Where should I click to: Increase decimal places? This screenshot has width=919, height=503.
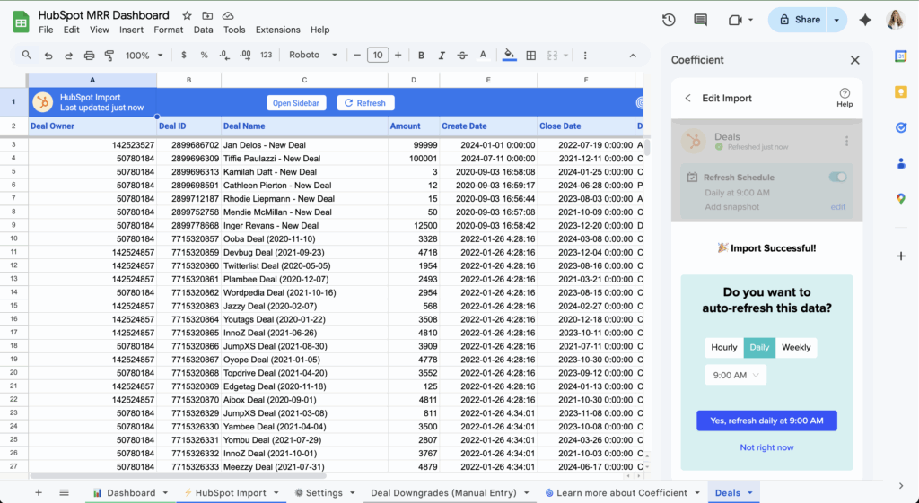(245, 55)
